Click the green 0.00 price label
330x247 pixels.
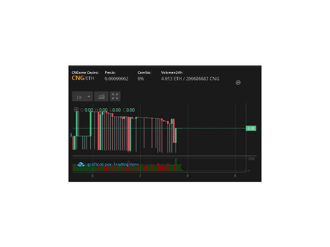click(251, 128)
